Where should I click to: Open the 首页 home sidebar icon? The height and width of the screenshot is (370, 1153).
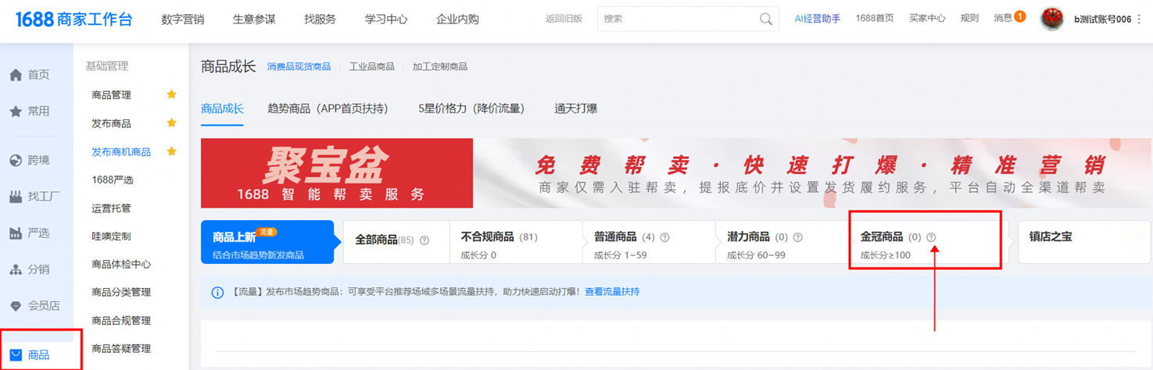click(16, 75)
